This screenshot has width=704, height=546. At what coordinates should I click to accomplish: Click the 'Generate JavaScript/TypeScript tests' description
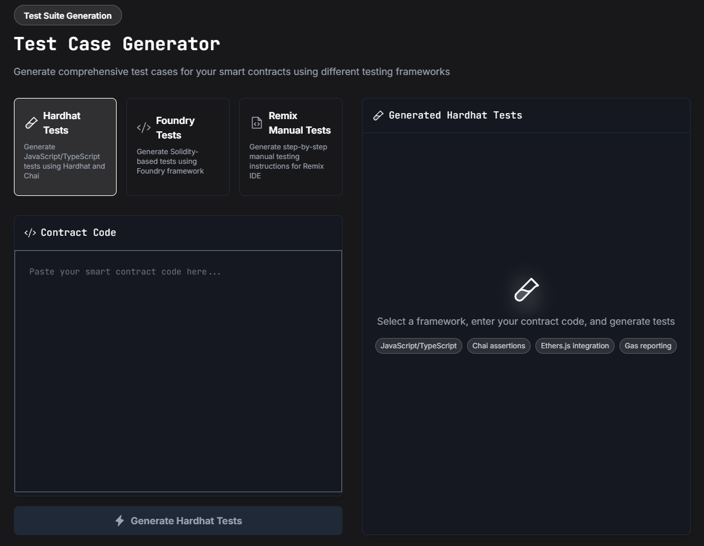click(x=64, y=161)
